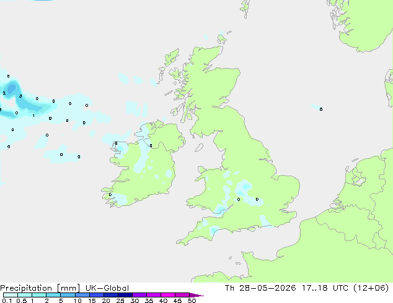The image size is (393, 303).
Task: Click the '[mm]' unit label
Action: pos(68,288)
